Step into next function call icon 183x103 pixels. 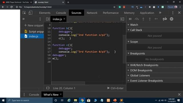pyautogui.click(x=143, y=19)
